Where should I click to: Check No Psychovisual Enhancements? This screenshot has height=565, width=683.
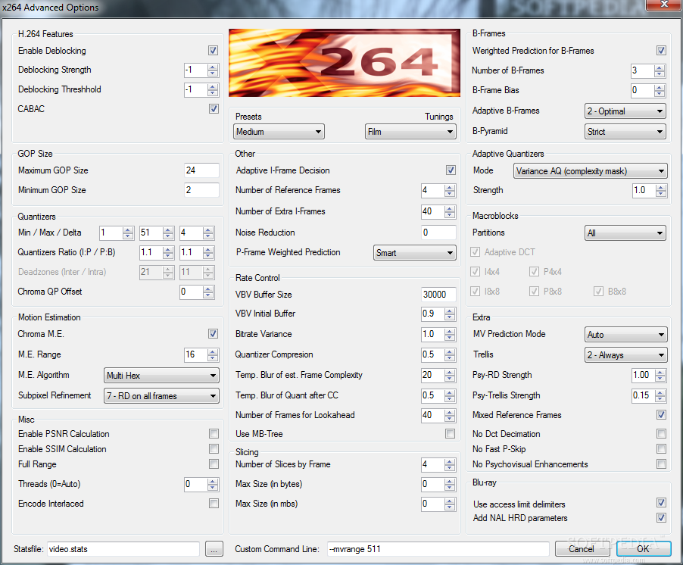click(x=661, y=464)
